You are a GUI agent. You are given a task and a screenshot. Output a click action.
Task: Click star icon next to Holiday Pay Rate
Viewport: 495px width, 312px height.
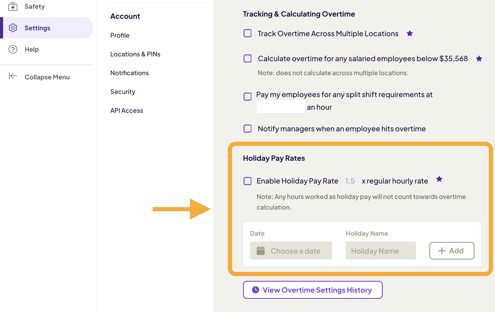[439, 179]
